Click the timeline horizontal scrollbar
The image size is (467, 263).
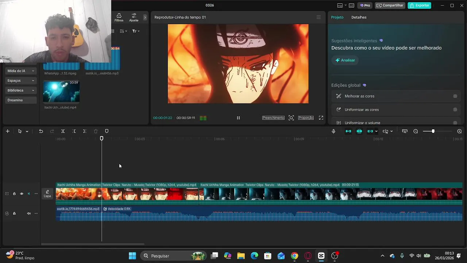[x=93, y=244]
